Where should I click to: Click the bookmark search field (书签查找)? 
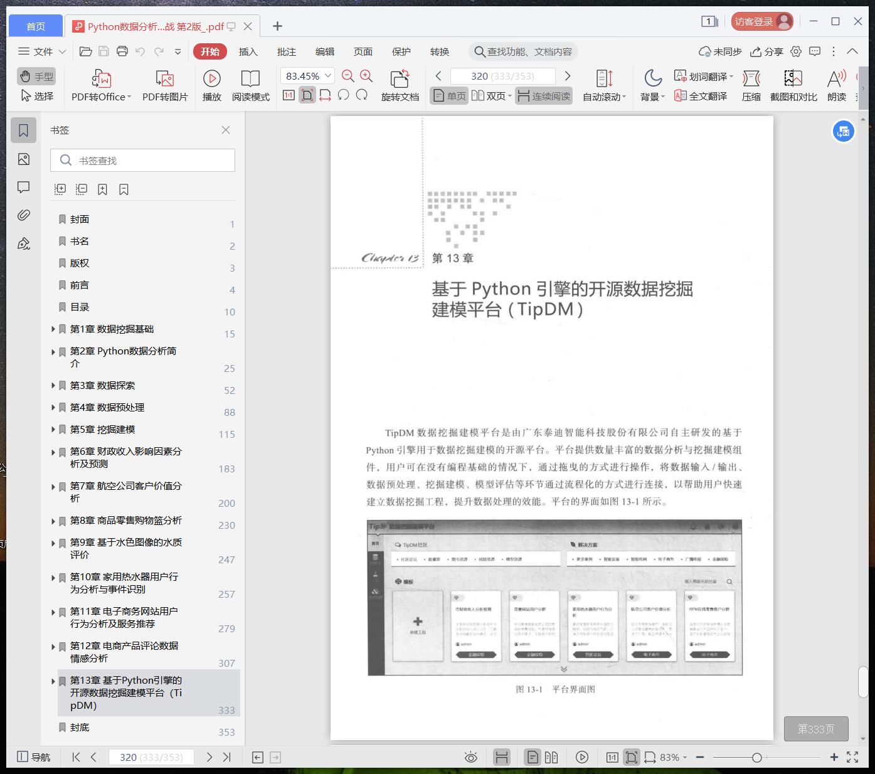(x=142, y=161)
